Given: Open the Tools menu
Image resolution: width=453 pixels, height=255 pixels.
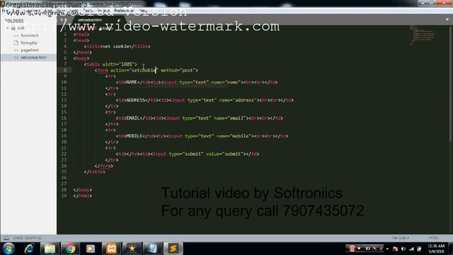Looking at the screenshot, I should click(x=88, y=11).
